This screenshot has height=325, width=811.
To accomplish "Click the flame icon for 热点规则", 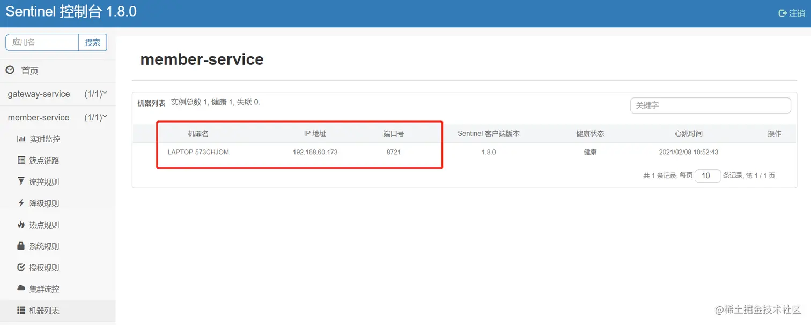I will [21, 224].
